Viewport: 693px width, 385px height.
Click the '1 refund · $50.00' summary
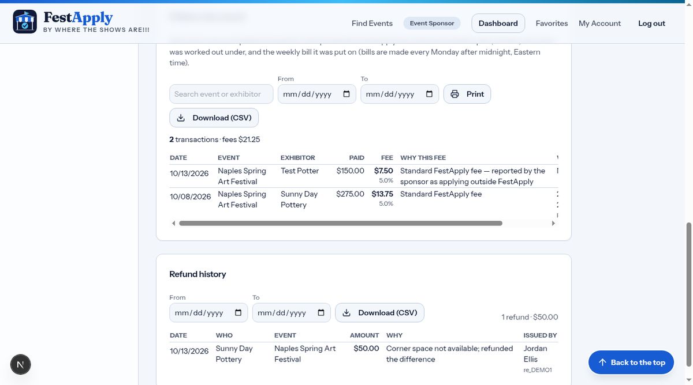[x=530, y=317]
